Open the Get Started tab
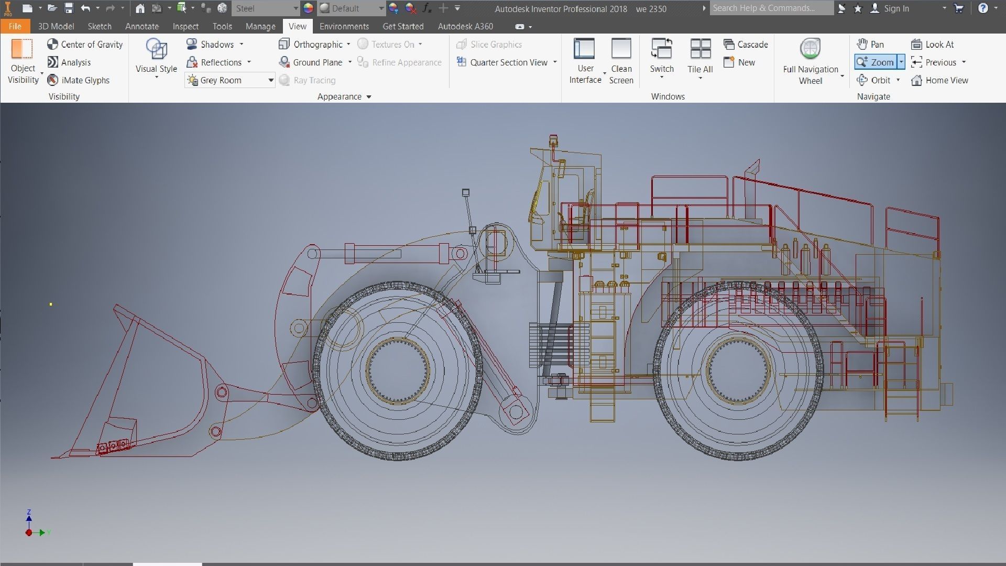This screenshot has height=566, width=1006. [x=403, y=26]
